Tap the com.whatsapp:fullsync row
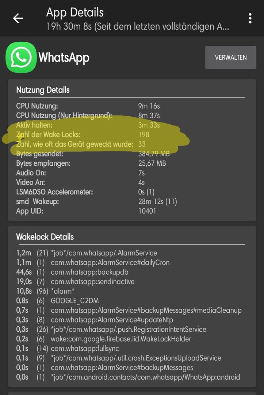The height and width of the screenshot is (395, 264). 68,349
